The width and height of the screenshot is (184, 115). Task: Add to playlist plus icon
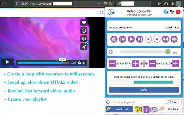[x=146, y=110]
